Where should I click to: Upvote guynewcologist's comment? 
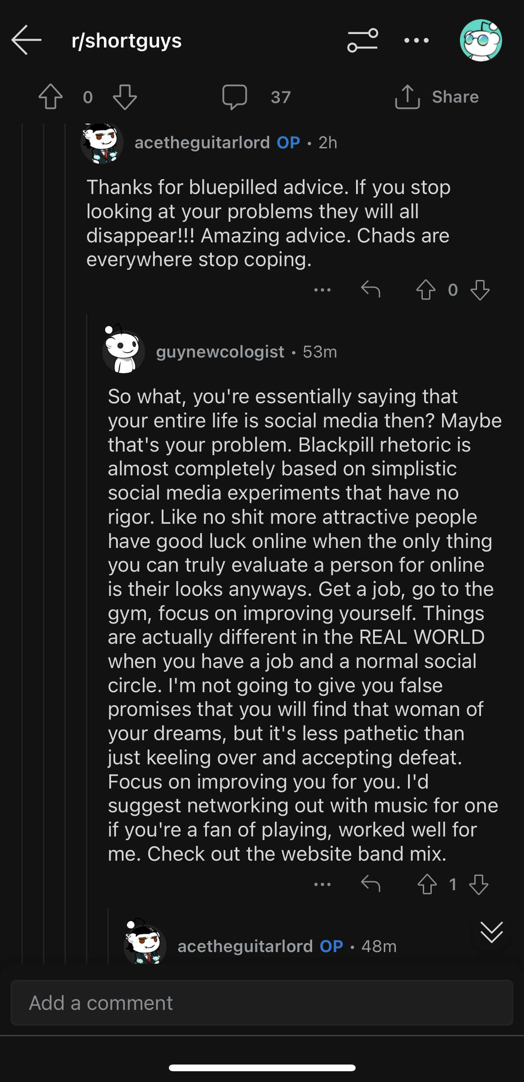click(x=427, y=884)
